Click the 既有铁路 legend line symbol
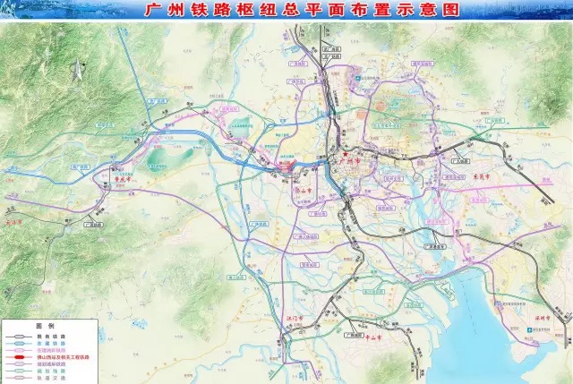The width and height of the screenshot is (573, 384). [x=17, y=336]
